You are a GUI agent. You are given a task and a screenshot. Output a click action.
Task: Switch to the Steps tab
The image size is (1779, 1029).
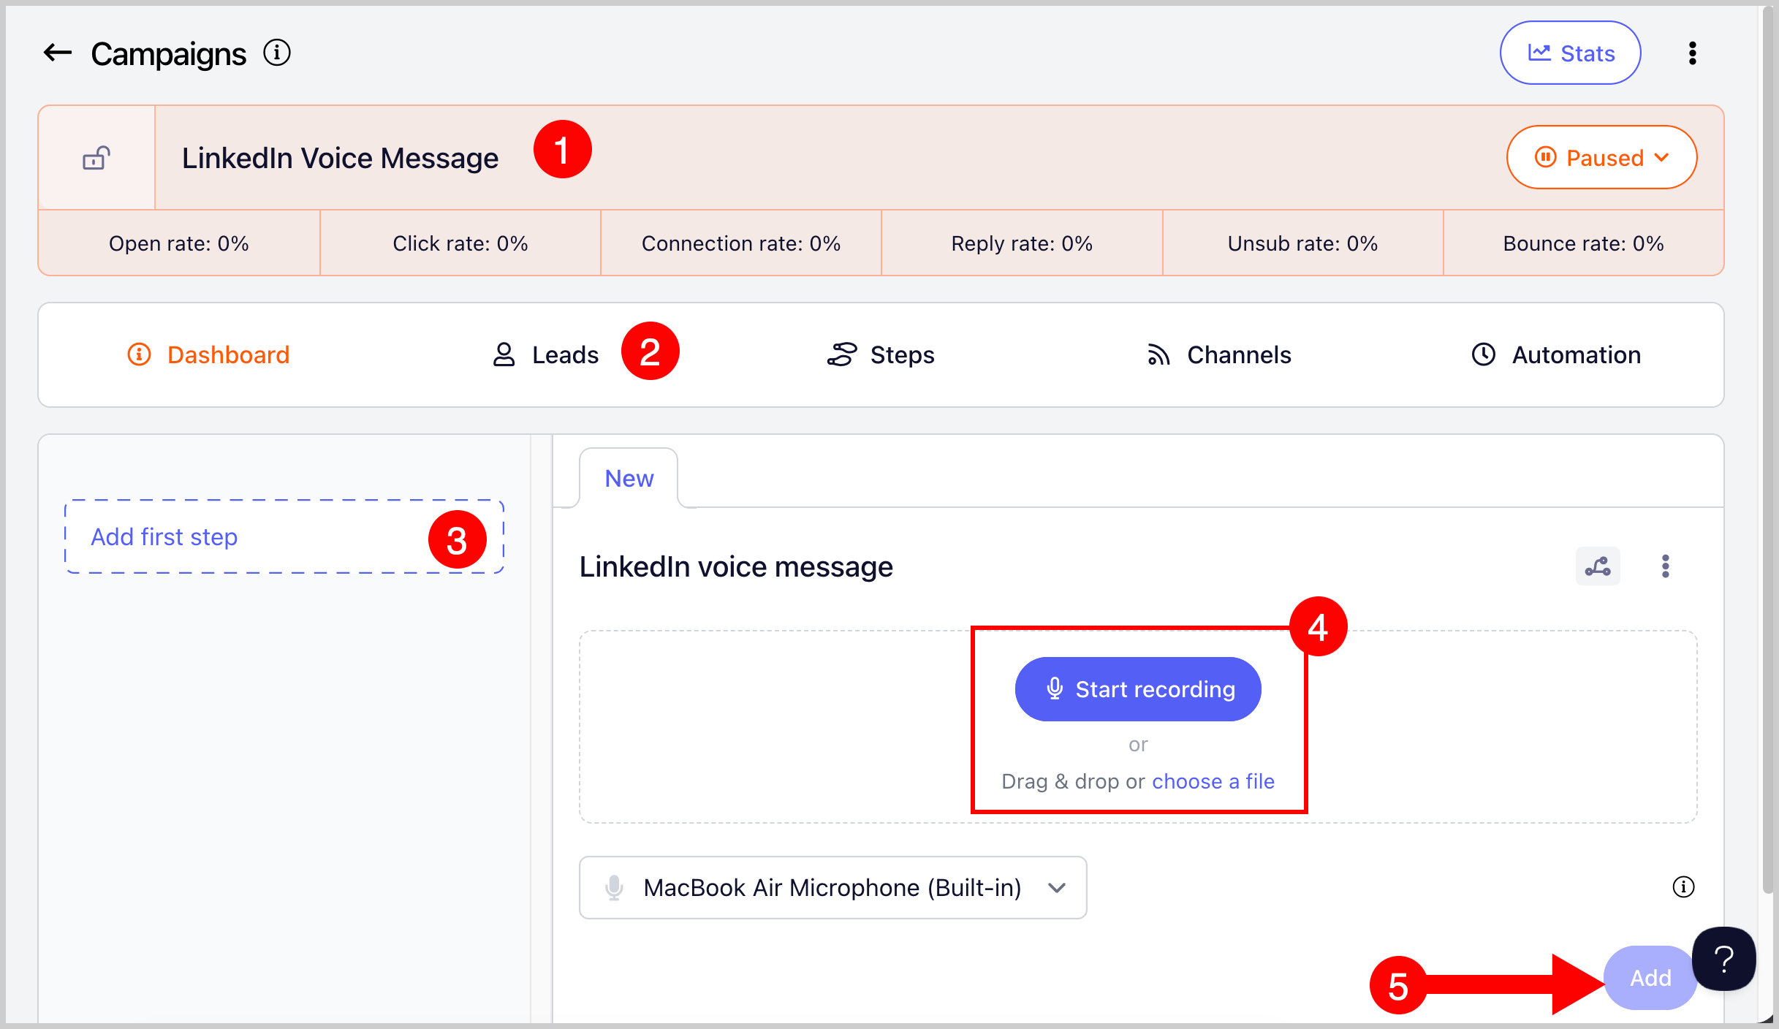[x=881, y=355]
